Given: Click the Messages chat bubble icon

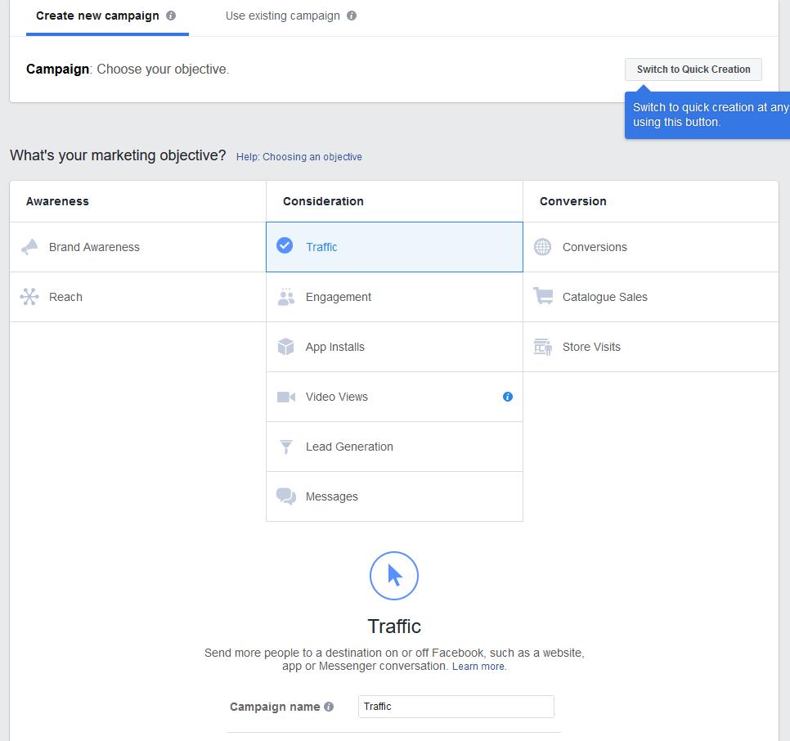Looking at the screenshot, I should [x=287, y=496].
